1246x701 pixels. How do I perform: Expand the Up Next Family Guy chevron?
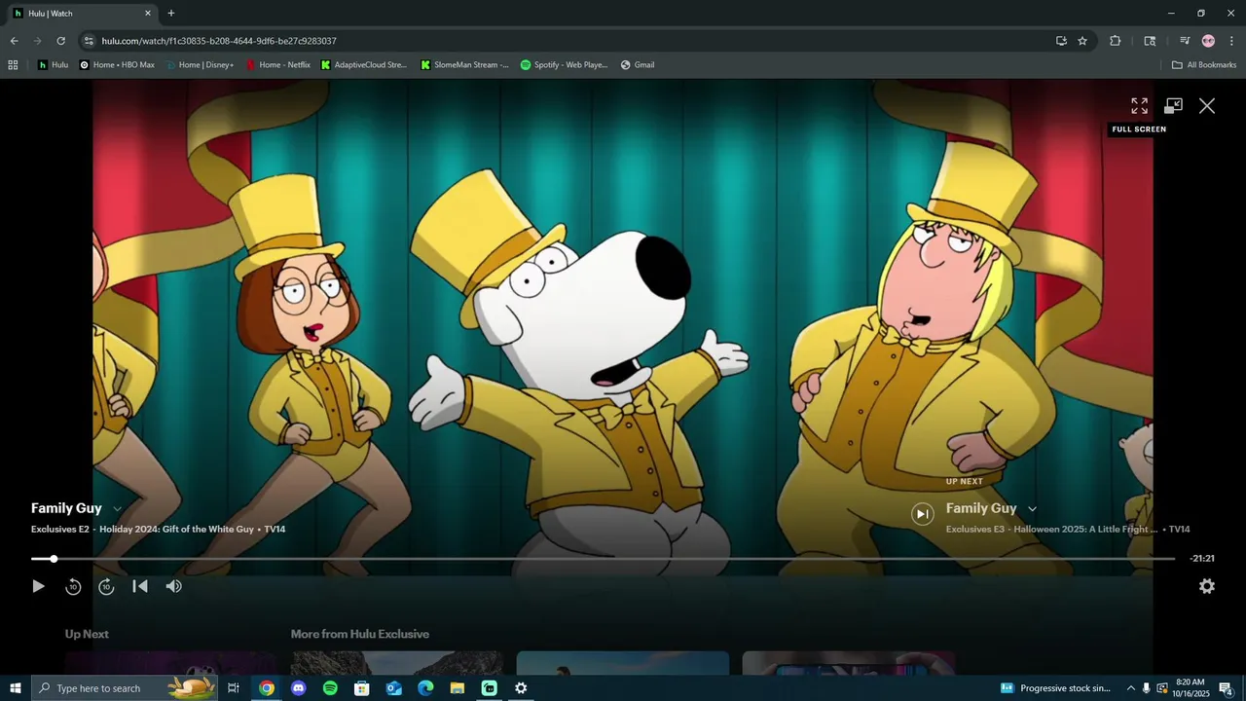[1032, 509]
